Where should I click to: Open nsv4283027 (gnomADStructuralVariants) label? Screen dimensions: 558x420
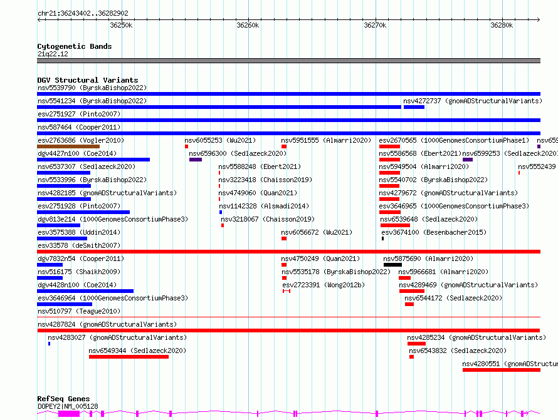[x=117, y=337]
